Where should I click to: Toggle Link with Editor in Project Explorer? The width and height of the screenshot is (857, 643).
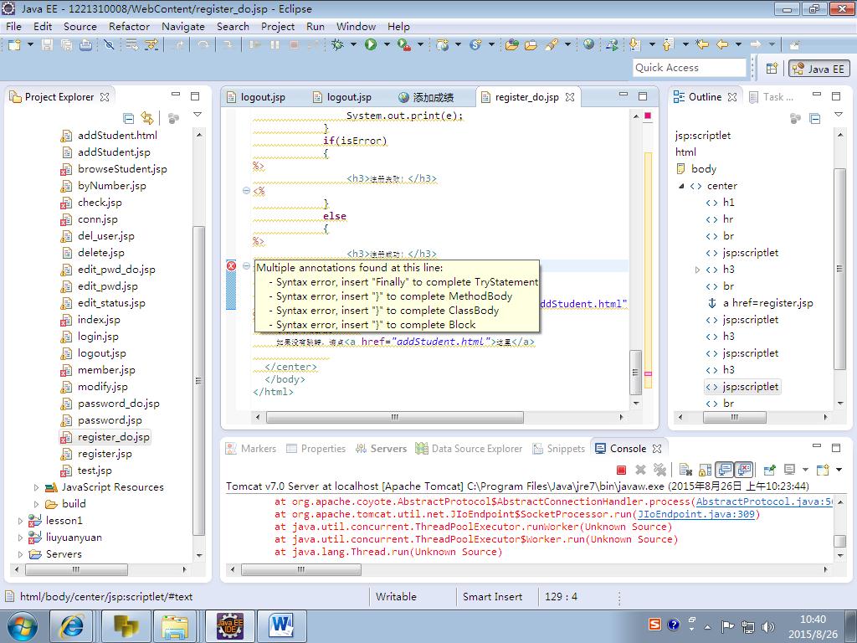point(147,118)
